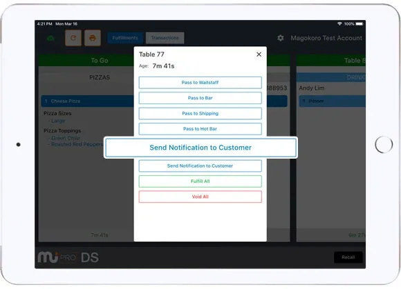
Task: Close the Table 77 dialog
Action: [259, 54]
